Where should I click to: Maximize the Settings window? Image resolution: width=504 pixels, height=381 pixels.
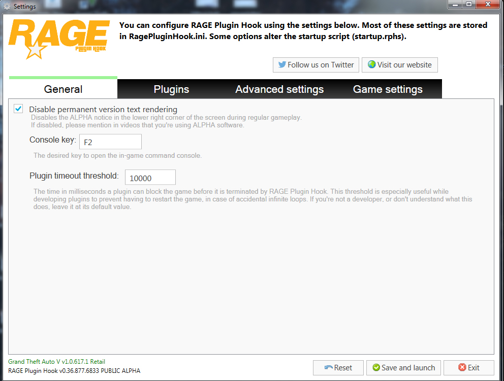[x=469, y=5]
